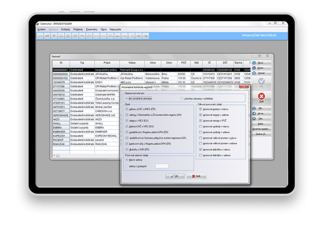Click the Zpět button in dialog

coord(197,176)
